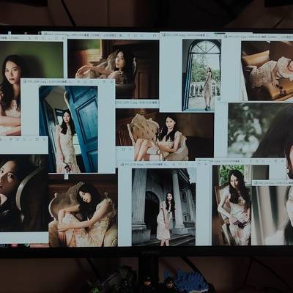Select the arched window balcony photo
This screenshot has width=293, height=293.
(x=201, y=75)
